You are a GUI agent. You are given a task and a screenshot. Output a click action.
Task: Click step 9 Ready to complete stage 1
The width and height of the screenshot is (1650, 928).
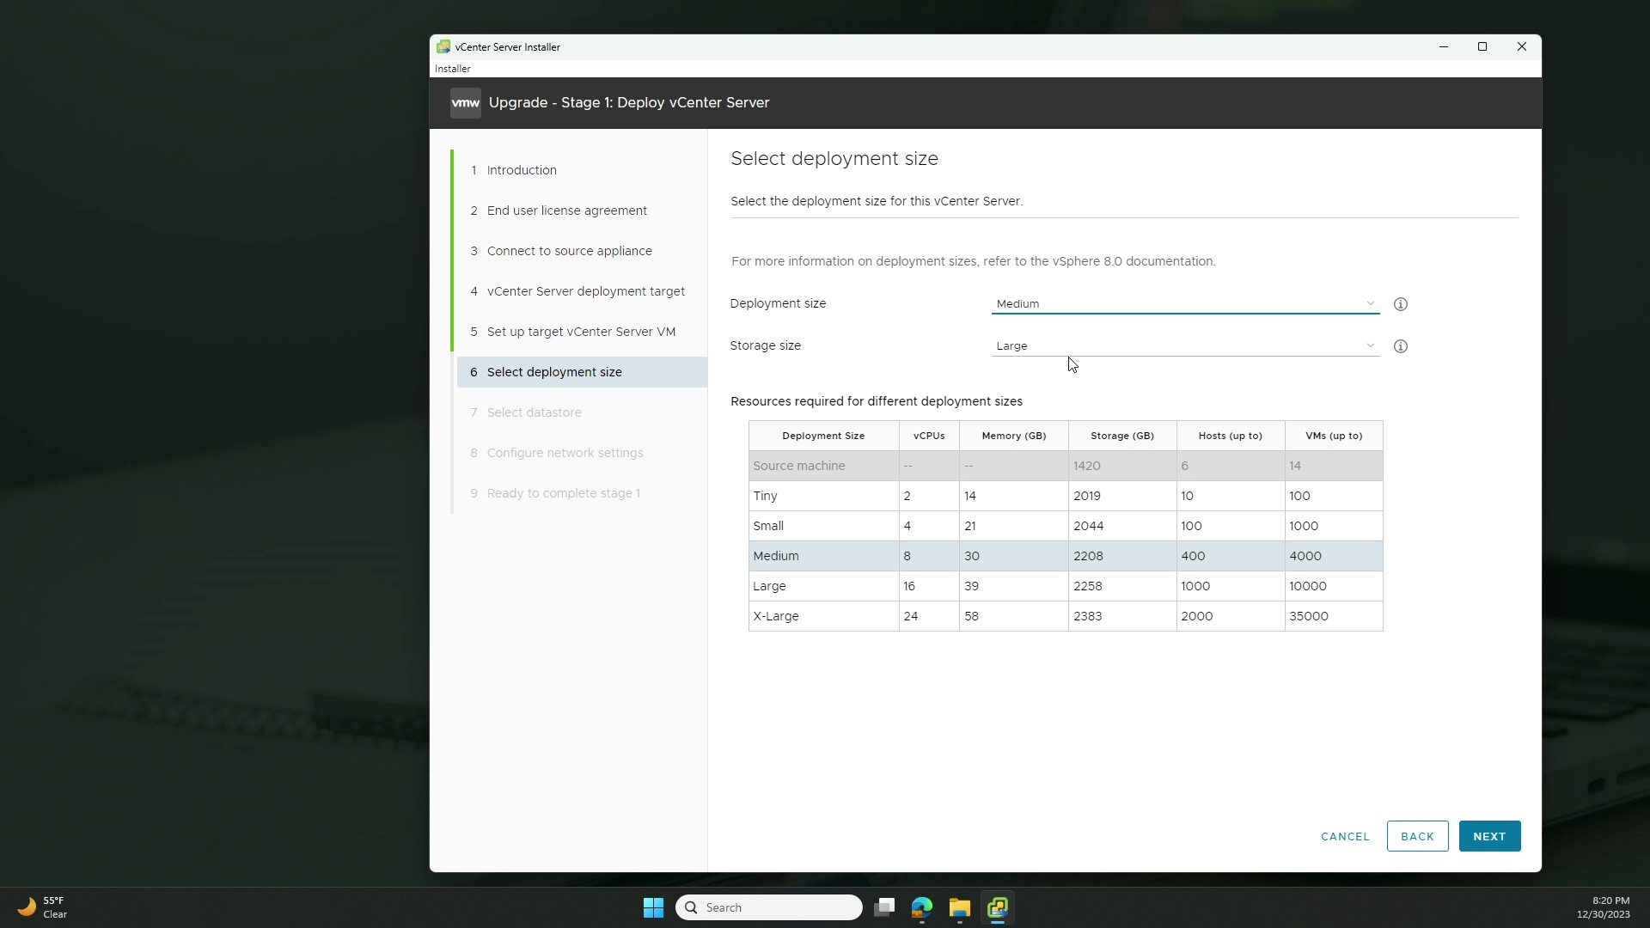[581, 493]
